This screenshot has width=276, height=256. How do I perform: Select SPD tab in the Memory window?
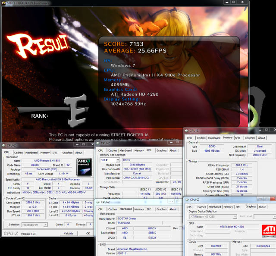coord(238,138)
